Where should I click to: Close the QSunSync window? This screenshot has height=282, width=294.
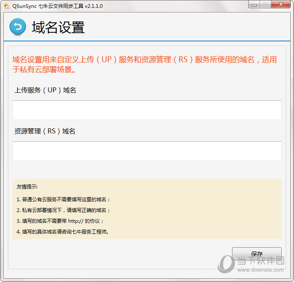(x=281, y=5)
